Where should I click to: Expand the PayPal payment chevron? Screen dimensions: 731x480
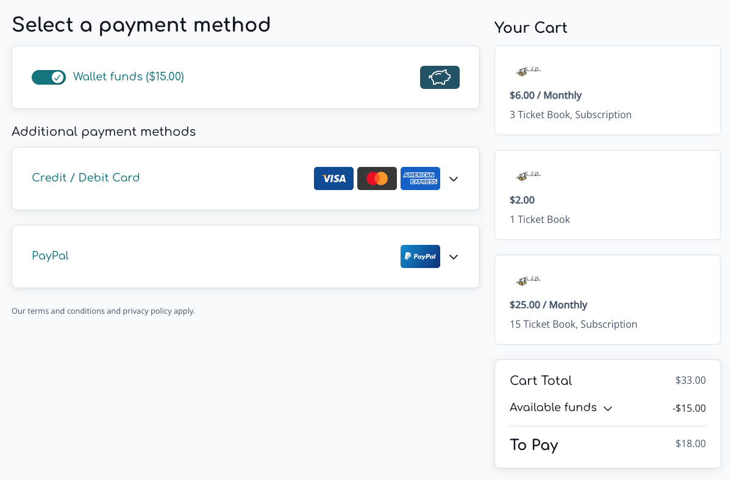454,257
